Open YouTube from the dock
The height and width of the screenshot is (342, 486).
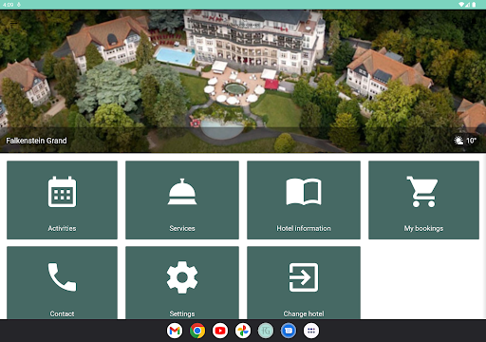pyautogui.click(x=220, y=331)
